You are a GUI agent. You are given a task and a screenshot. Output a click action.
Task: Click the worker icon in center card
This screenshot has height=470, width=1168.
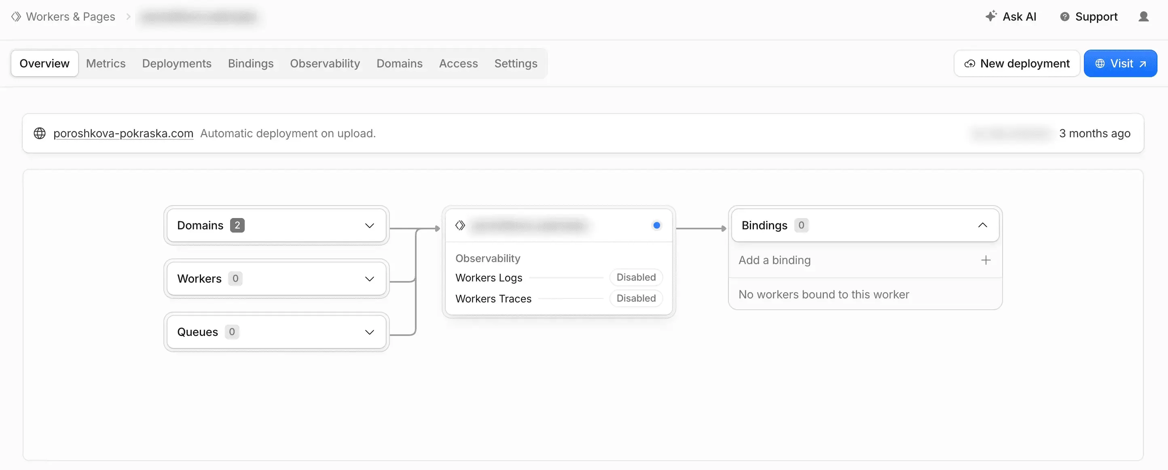[460, 225]
